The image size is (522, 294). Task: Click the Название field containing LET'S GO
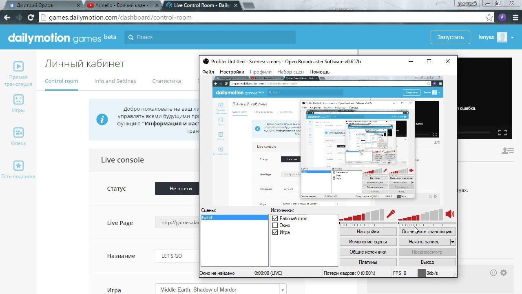point(177,256)
